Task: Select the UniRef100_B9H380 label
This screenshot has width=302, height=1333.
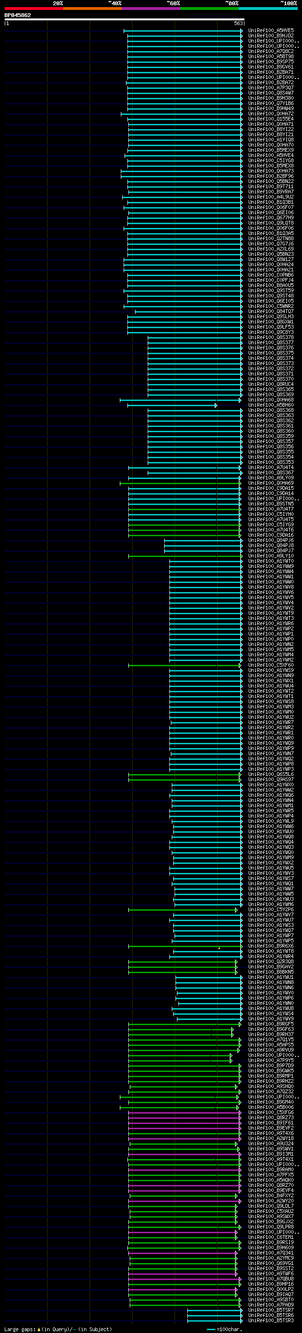Action: point(270,98)
